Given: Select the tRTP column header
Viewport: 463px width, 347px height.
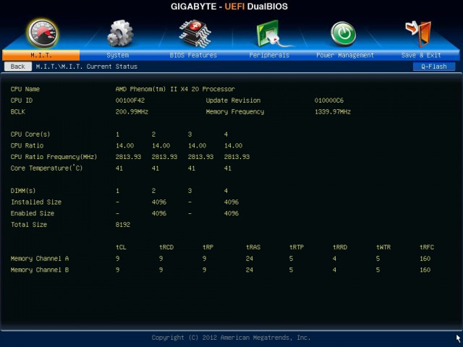Looking at the screenshot, I should [x=297, y=247].
